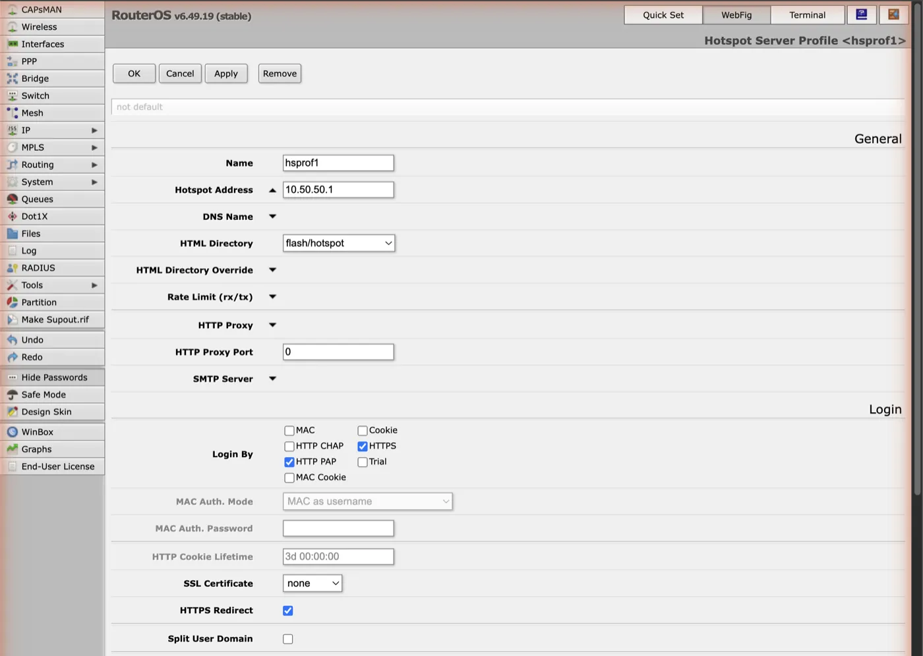The height and width of the screenshot is (656, 923).
Task: Click the Dot1X sidebar icon
Action: [12, 216]
